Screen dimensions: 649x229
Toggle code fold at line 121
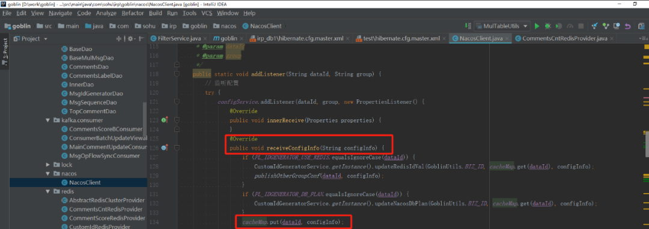point(177,101)
